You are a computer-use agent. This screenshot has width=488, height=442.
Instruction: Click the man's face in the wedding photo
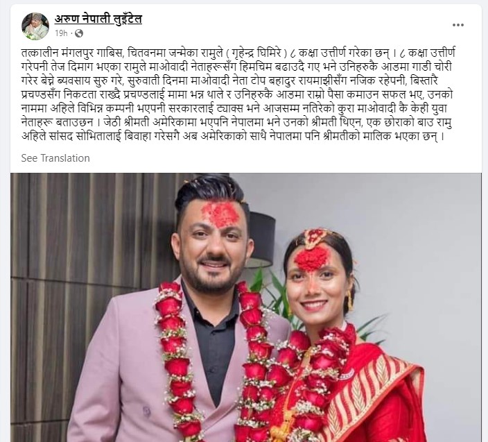211,249
